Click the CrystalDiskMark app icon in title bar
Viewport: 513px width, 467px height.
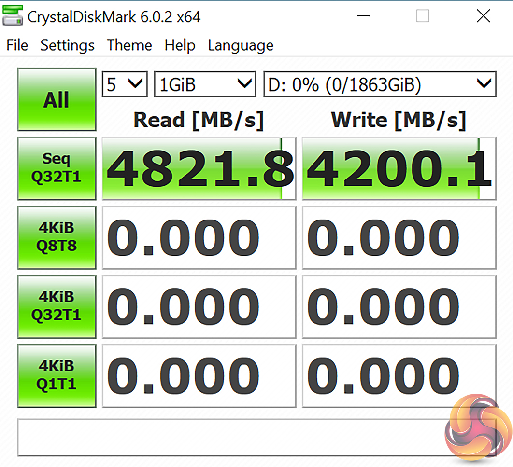tap(13, 16)
